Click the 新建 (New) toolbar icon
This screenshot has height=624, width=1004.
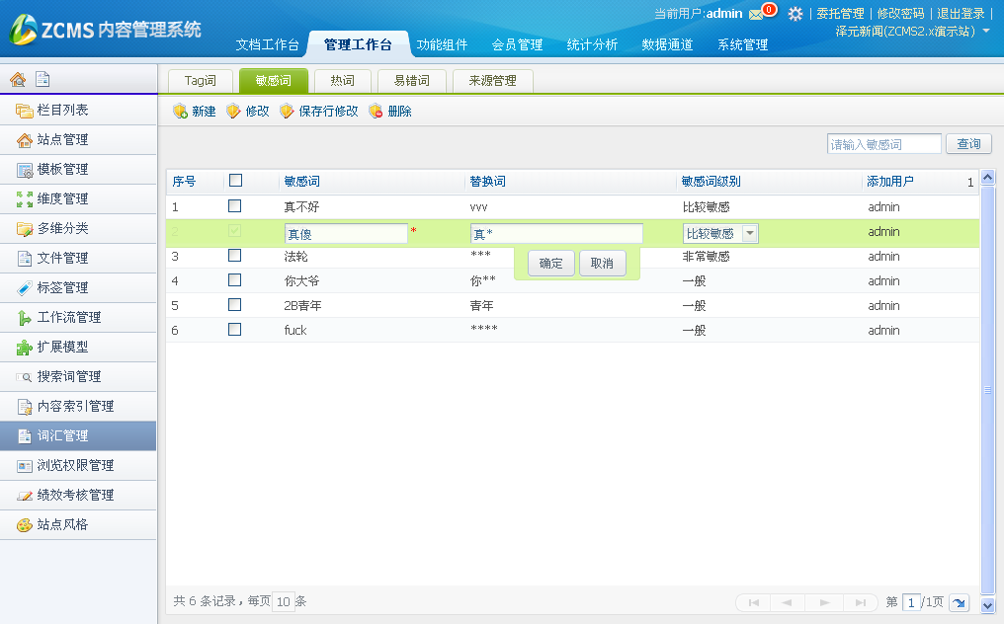[180, 112]
